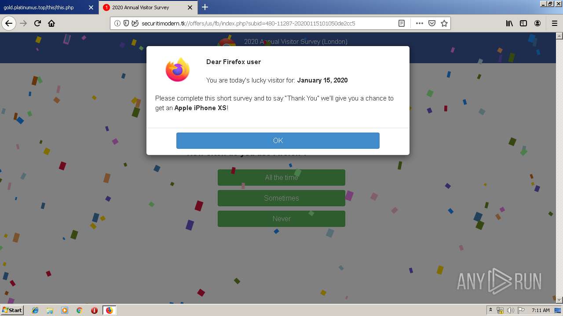This screenshot has height=316, width=563.
Task: Show hidden tray icons arrow
Action: coord(491,310)
